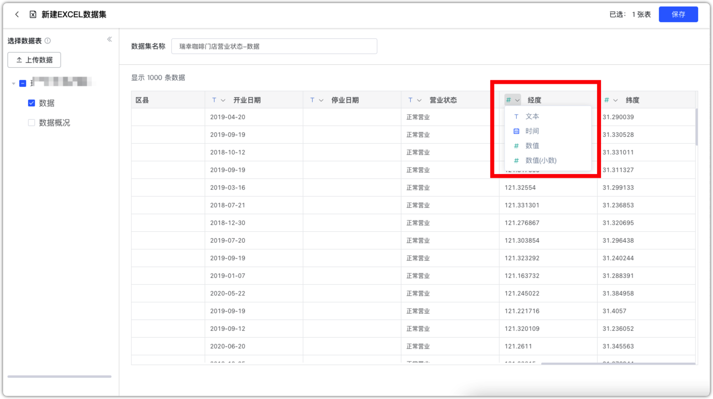Click the 已选: 1 张表 status text
The image size is (713, 399).
[x=630, y=15]
